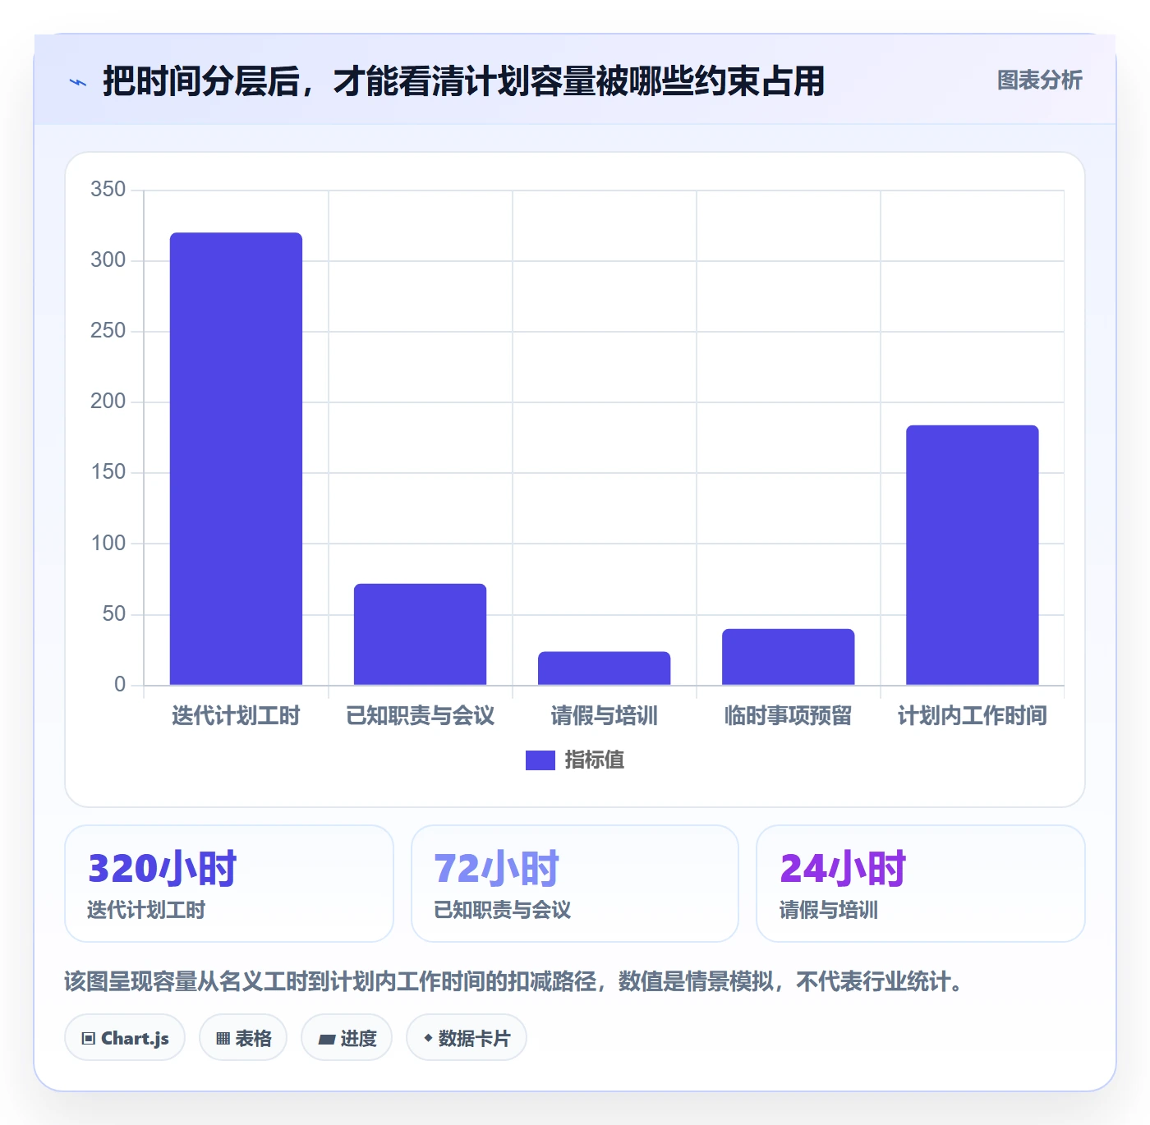Toggle the 指标值 legend color swatch
The width and height of the screenshot is (1150, 1125).
[540, 760]
